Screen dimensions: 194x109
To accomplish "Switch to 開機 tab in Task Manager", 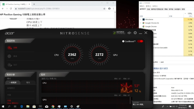I will point(166,9).
